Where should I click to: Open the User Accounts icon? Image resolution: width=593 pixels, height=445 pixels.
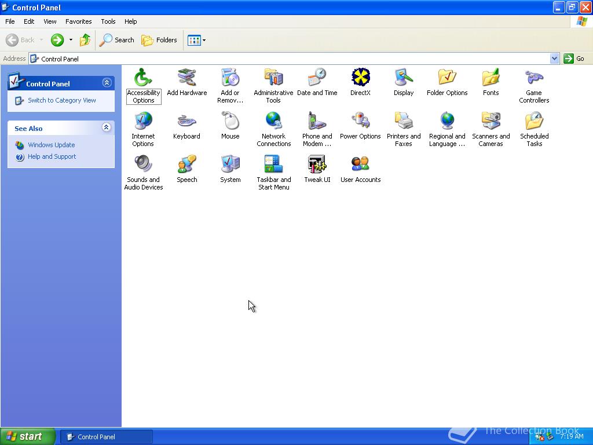click(360, 169)
